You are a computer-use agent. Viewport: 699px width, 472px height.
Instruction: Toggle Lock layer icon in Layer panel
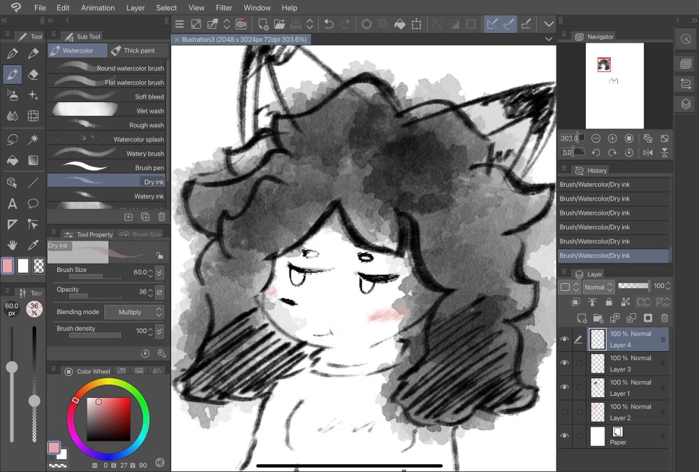click(609, 302)
